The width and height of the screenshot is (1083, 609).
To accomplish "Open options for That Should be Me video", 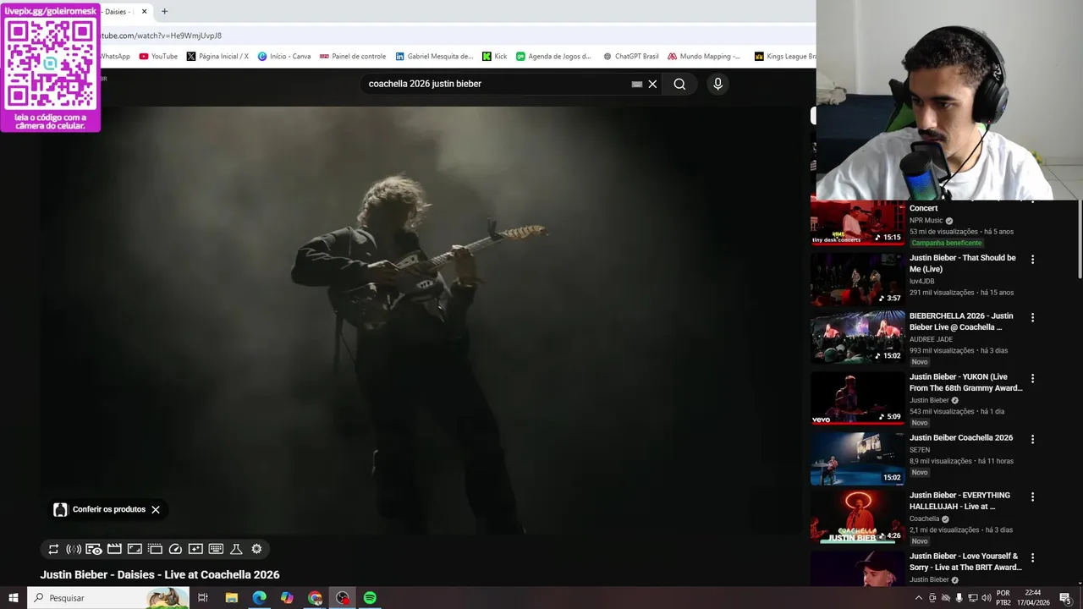I will tap(1032, 260).
